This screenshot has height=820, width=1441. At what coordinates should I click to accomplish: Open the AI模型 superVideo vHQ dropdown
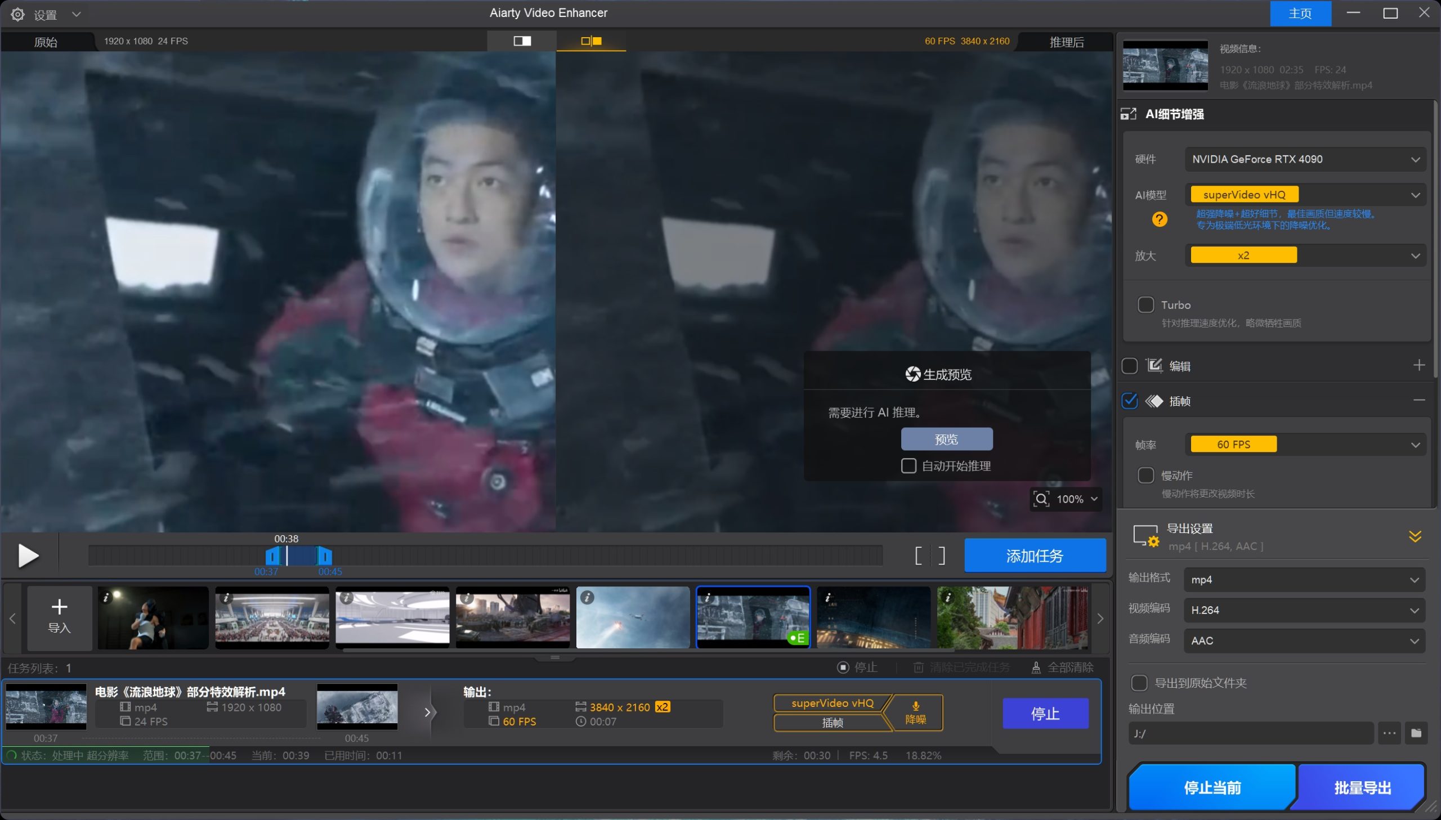[1305, 195]
